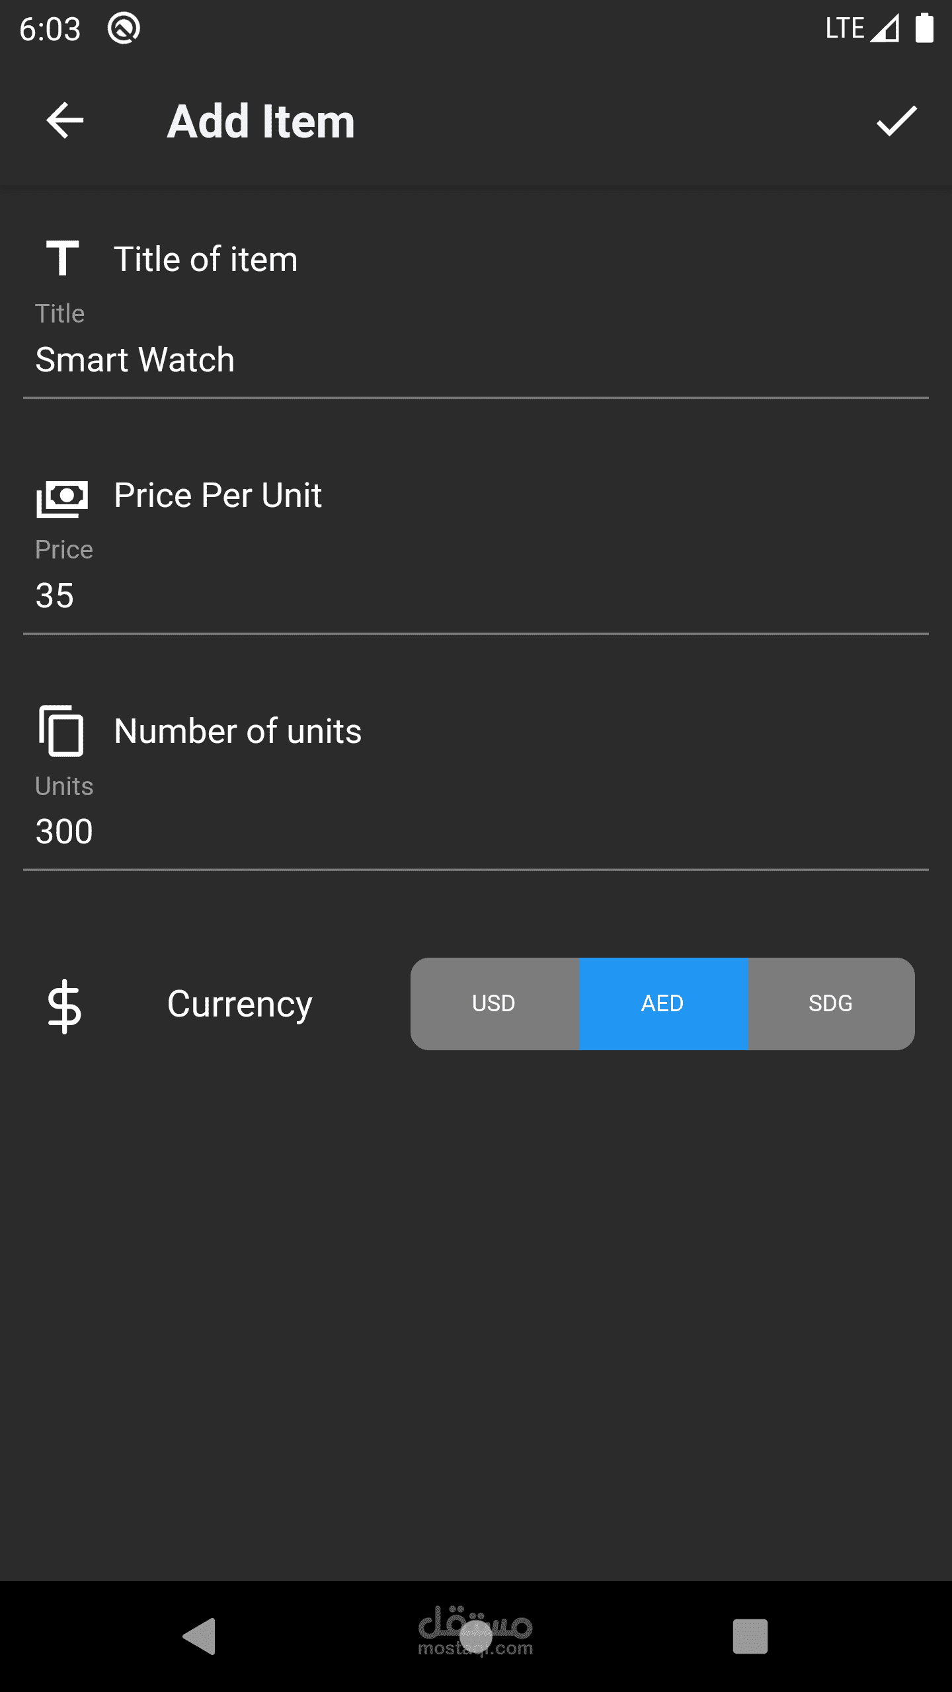Tap the back arrow in header

click(65, 120)
